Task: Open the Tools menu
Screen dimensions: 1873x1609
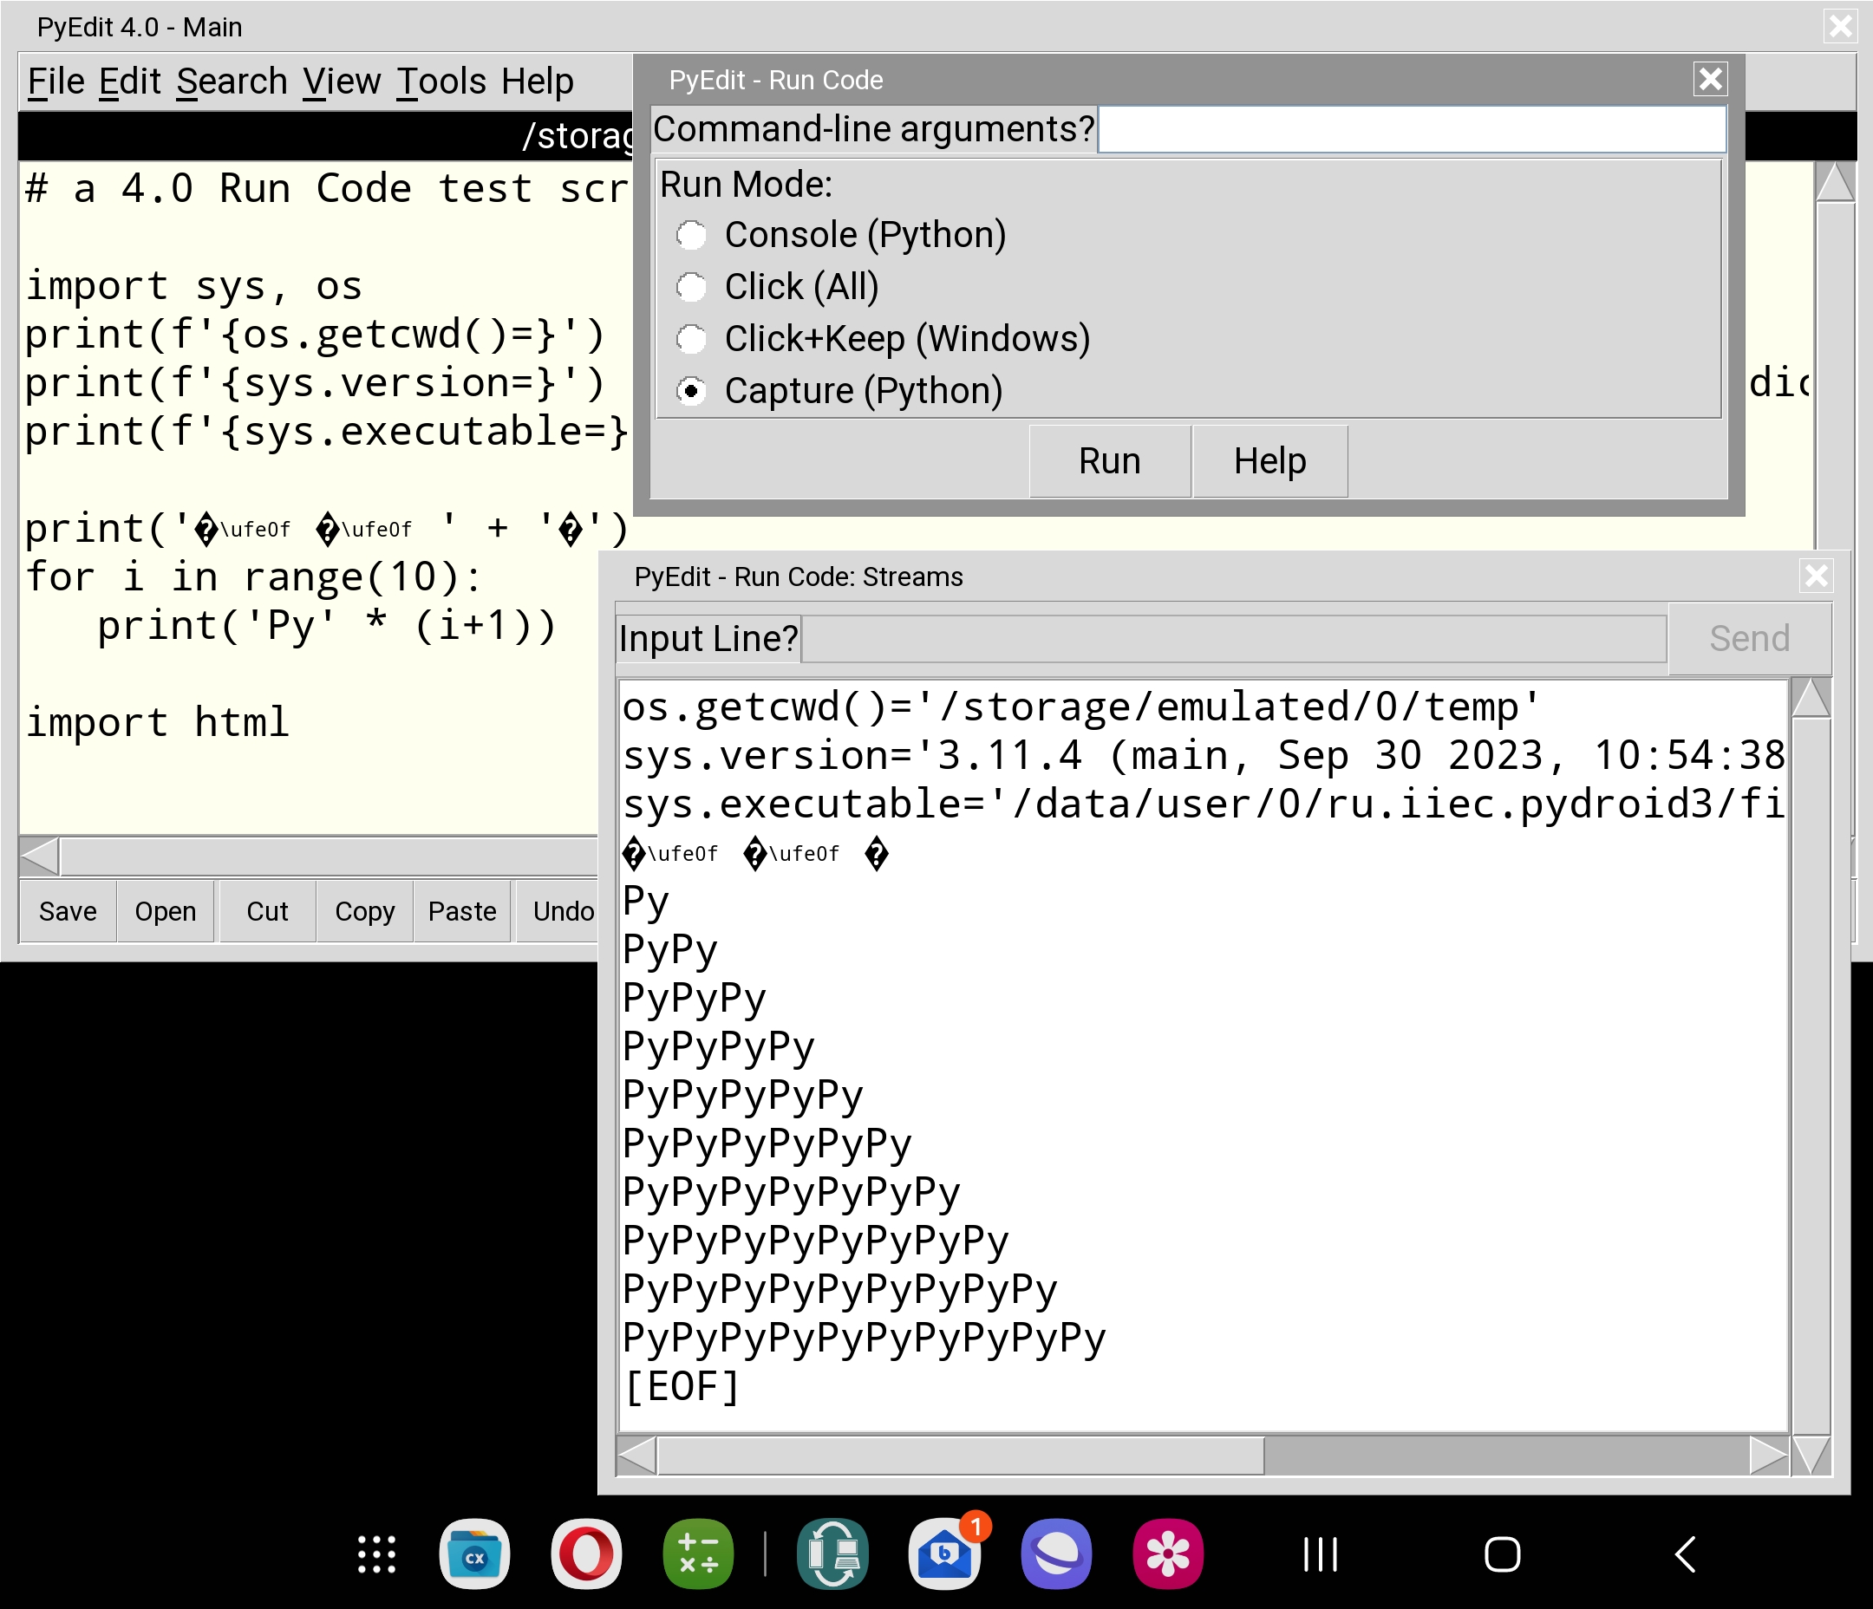Action: (441, 81)
